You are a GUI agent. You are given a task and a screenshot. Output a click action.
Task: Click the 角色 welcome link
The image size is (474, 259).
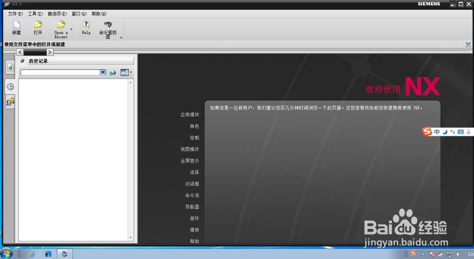coord(194,126)
